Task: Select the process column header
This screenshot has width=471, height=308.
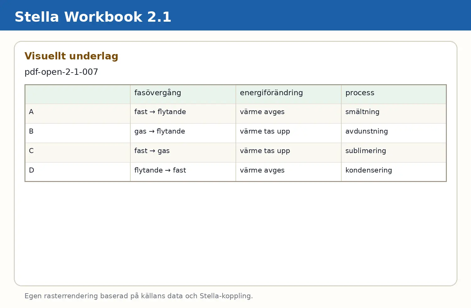Action: 394,94
